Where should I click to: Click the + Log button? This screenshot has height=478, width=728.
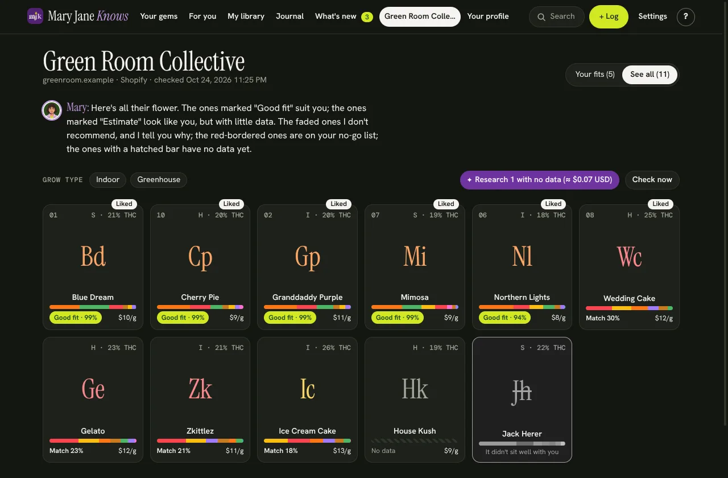[609, 17]
